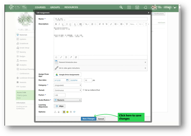The width and height of the screenshot is (191, 136).
Task: Insert a bulleted list
Action: (67, 24)
